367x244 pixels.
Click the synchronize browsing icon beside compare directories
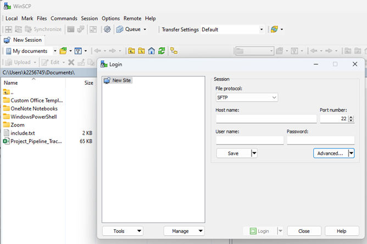(x=18, y=29)
